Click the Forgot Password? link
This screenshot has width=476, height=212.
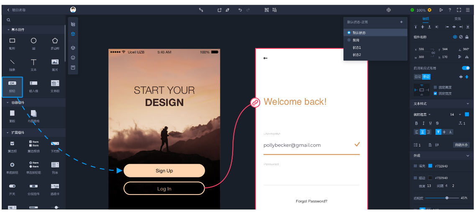(312, 201)
